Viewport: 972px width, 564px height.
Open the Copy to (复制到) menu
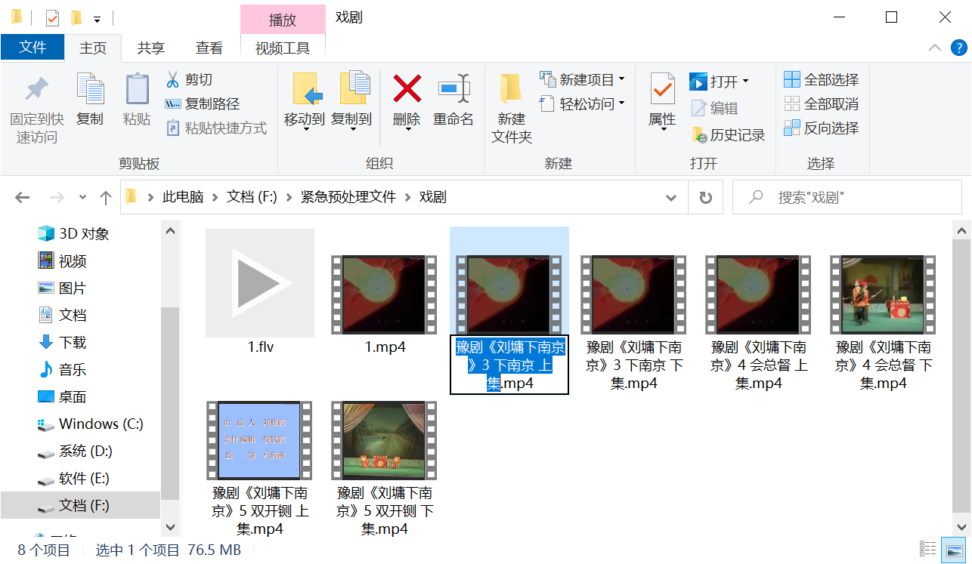[351, 102]
